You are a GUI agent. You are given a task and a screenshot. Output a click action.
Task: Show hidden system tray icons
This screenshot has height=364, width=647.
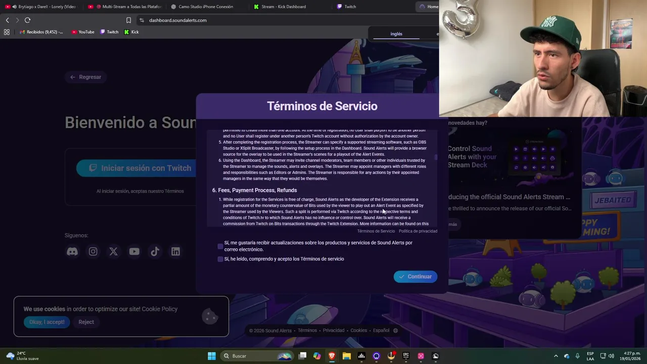coord(556,356)
